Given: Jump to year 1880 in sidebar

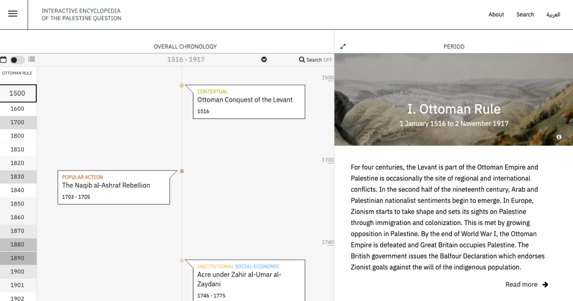Looking at the screenshot, I should (x=18, y=245).
